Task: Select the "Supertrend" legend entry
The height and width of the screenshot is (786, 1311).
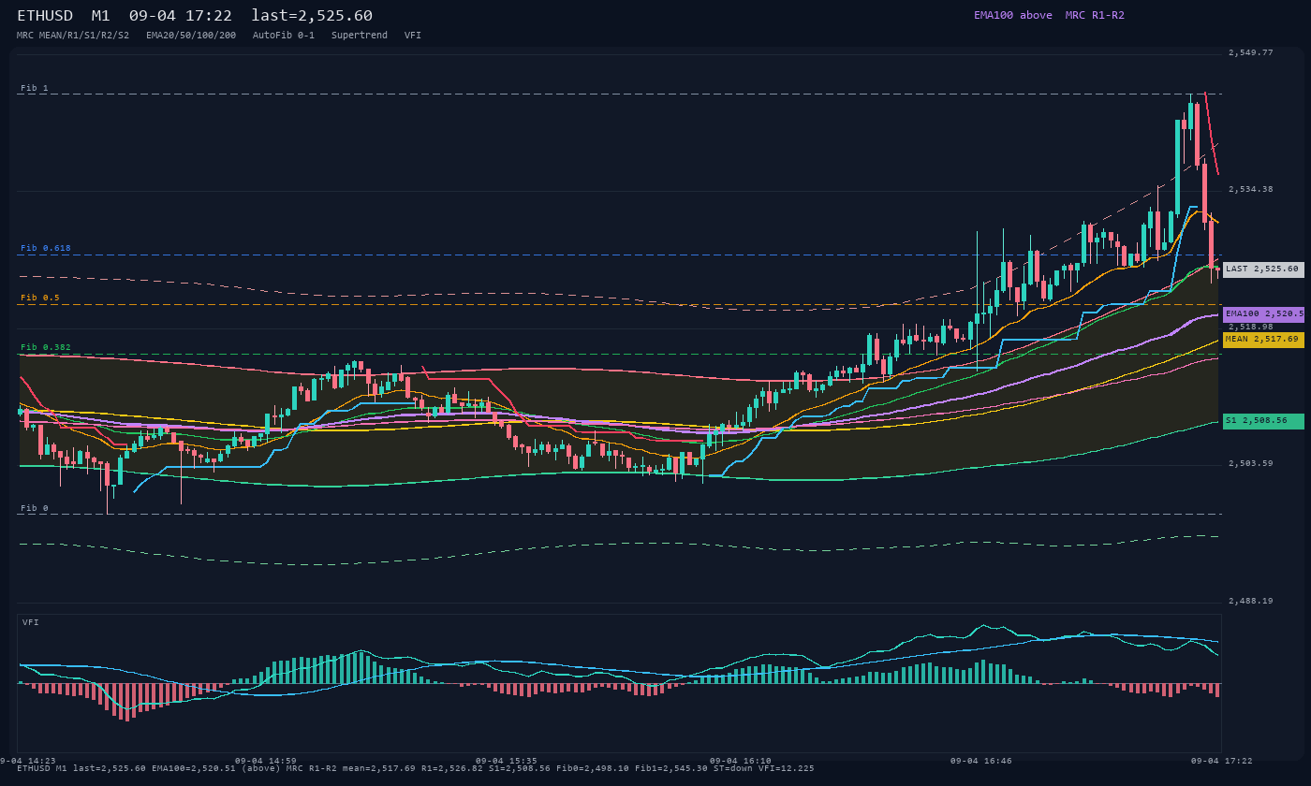Action: click(360, 35)
